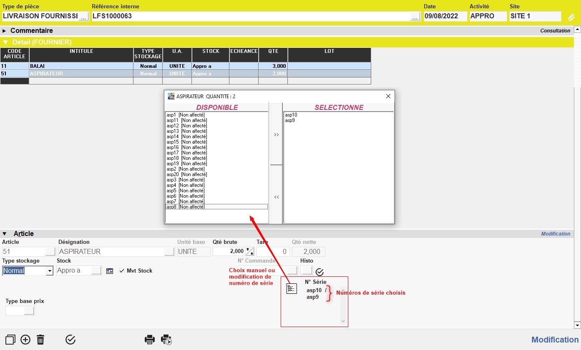This screenshot has height=350, width=581.
Task: Click the stock calendar icon next to Appro a
Action: pyautogui.click(x=110, y=271)
